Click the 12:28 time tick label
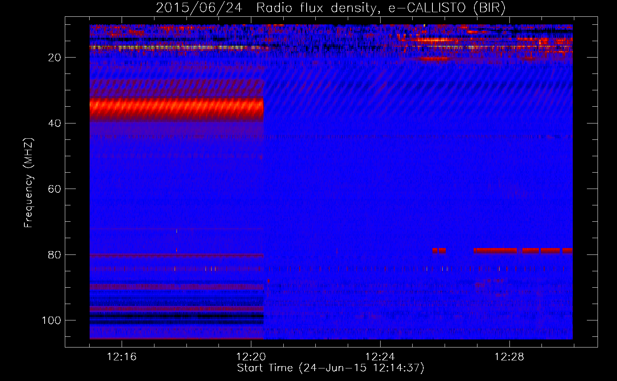Image resolution: width=617 pixels, height=381 pixels. (509, 357)
